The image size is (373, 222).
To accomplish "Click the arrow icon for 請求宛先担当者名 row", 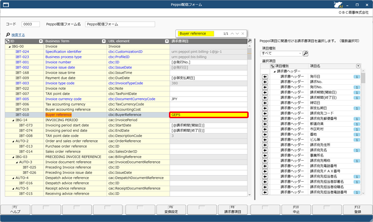I will click(x=265, y=177).
